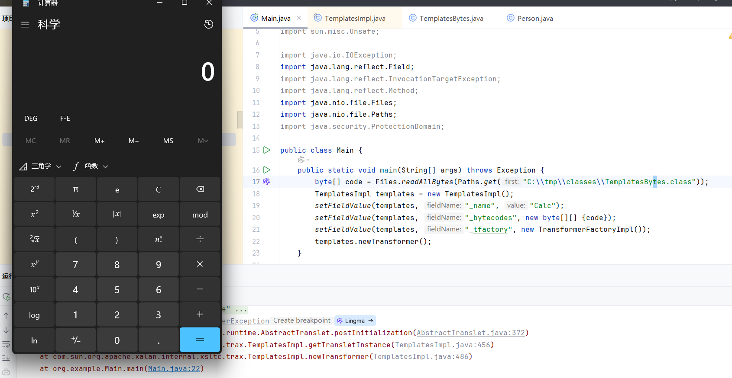
Task: Compute factorial n!
Action: [159, 239]
